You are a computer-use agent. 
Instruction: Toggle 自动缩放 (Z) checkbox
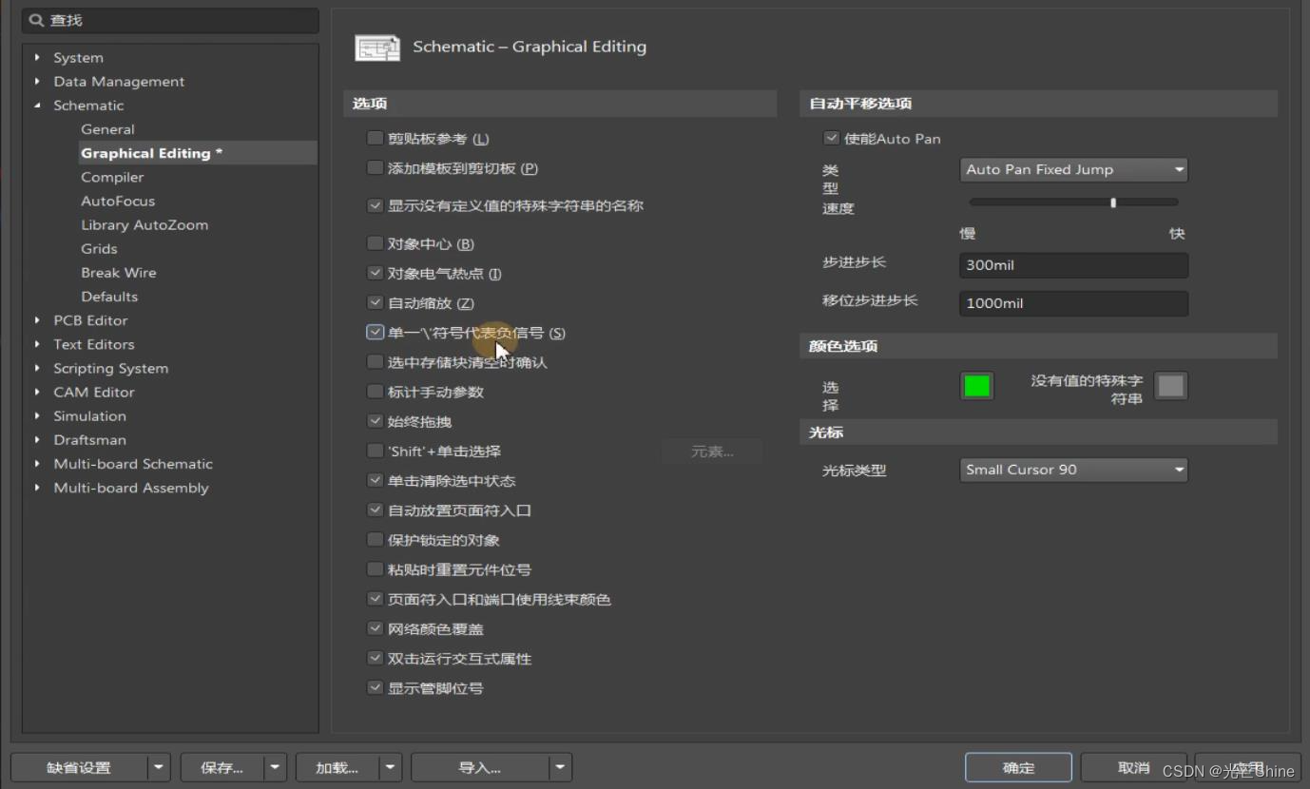(x=375, y=302)
